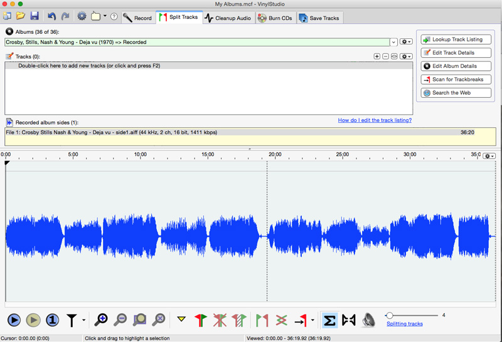502x342 pixels.
Task: Open the Tracks gear options dropdown
Action: coord(406,56)
